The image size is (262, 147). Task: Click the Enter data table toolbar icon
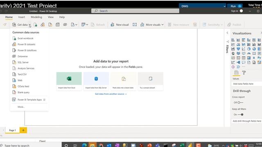pyautogui.click(x=57, y=24)
